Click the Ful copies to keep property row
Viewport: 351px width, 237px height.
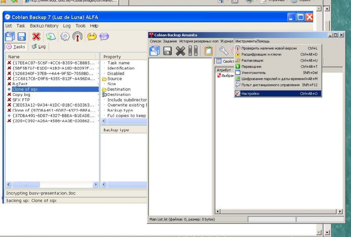(x=124, y=116)
